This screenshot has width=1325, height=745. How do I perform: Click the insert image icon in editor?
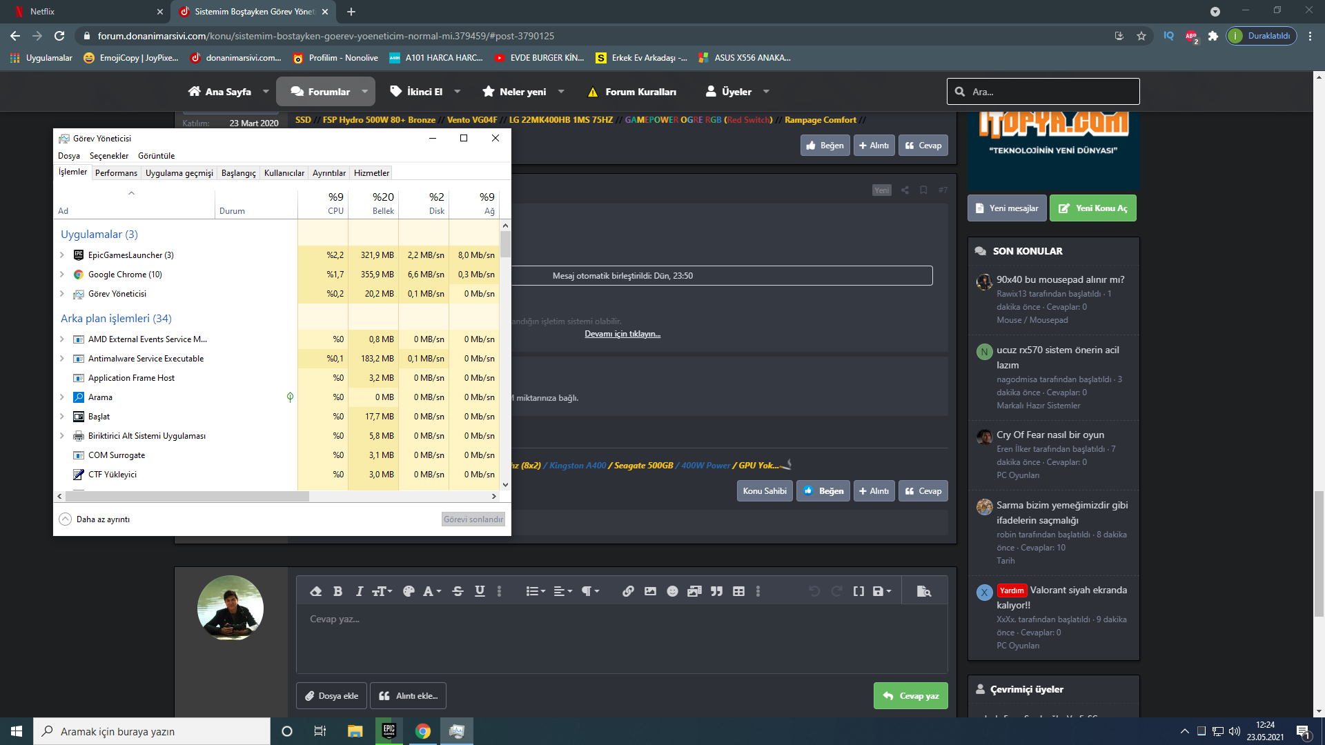point(650,591)
